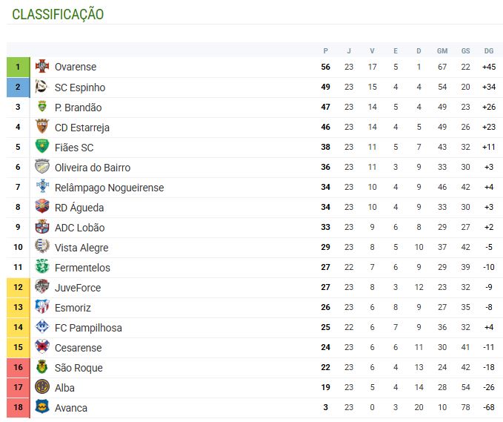Open the FC Pampilhosa team link
The height and width of the screenshot is (422, 503).
pos(88,328)
